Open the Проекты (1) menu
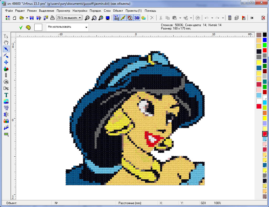The width and height of the screenshot is (269, 207). (x=133, y=11)
